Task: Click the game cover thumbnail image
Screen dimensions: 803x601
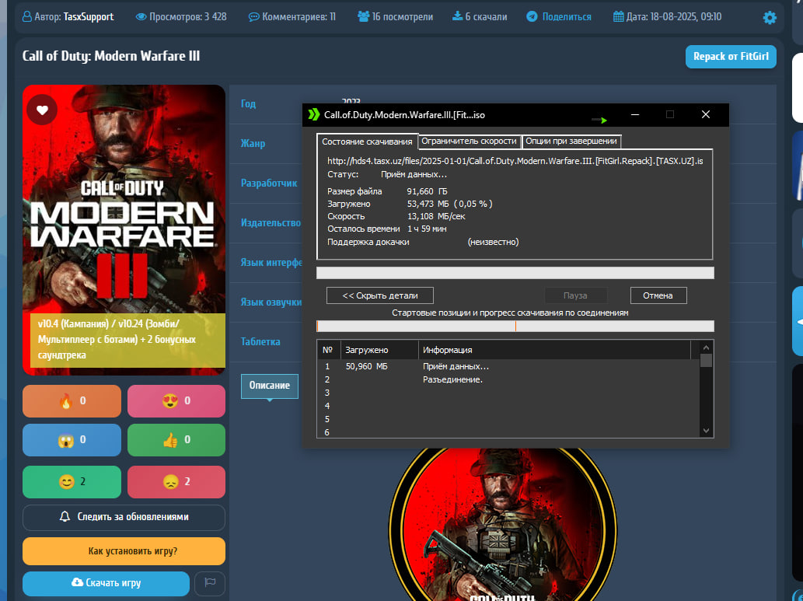Action: (x=124, y=229)
